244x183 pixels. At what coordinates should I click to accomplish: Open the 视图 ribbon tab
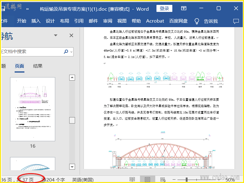[x=122, y=21]
